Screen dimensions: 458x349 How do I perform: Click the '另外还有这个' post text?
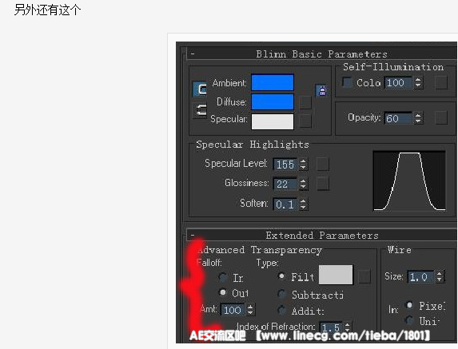point(47,10)
